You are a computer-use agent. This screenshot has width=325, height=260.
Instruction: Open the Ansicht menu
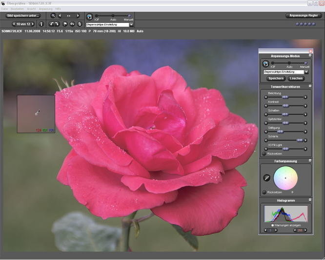(31, 9)
